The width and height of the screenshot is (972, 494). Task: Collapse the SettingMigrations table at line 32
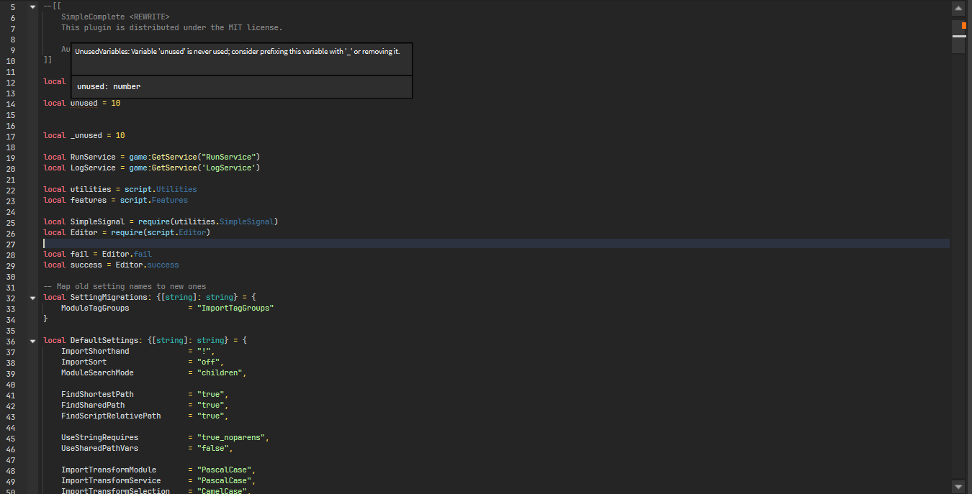(32, 297)
